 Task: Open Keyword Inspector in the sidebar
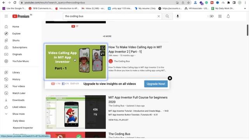point(23,128)
